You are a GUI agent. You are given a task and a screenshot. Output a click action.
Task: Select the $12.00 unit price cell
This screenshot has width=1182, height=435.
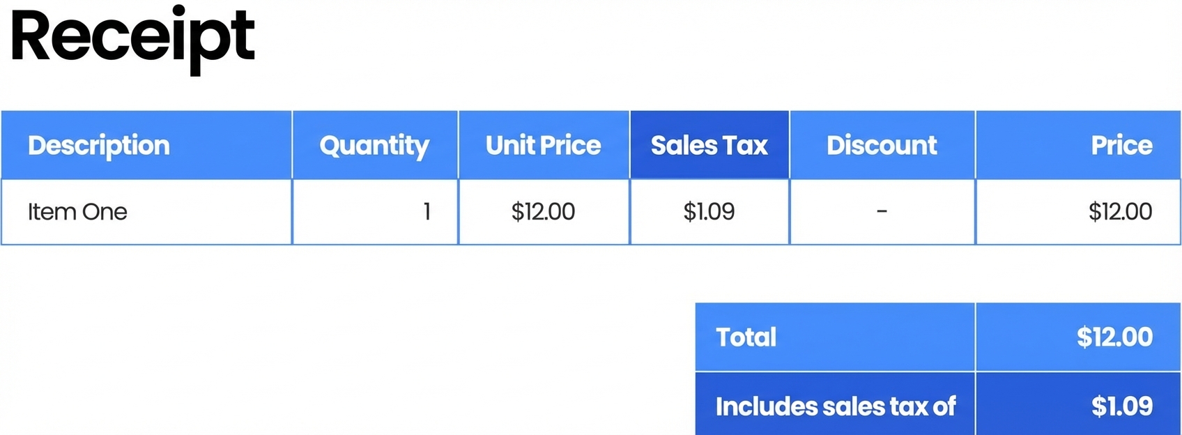543,212
